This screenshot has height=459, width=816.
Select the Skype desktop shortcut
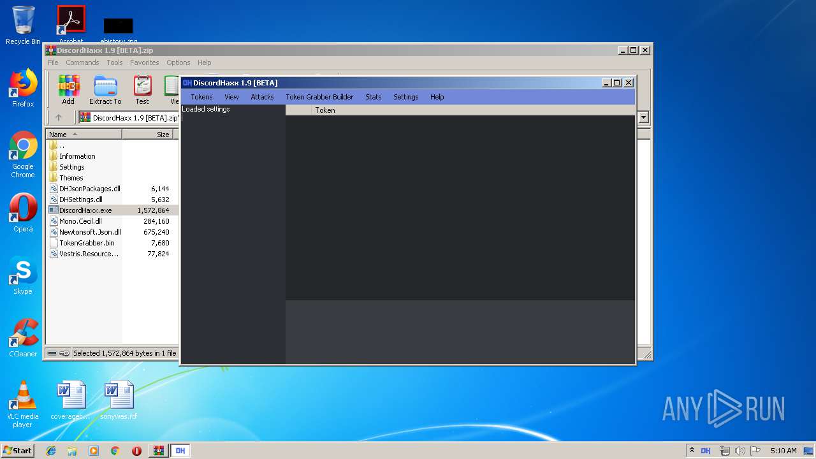(x=23, y=275)
